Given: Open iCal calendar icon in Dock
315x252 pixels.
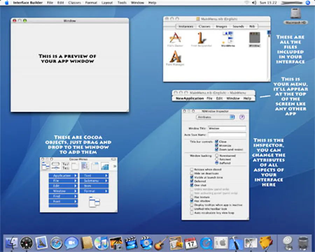Looking at the screenshot, I should point(191,243).
